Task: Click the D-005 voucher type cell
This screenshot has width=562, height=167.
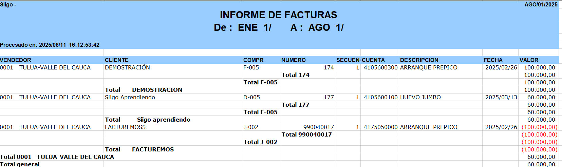Action: click(251, 97)
